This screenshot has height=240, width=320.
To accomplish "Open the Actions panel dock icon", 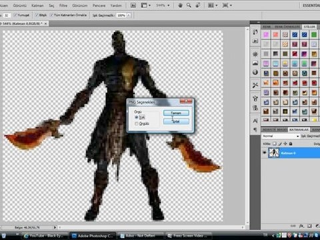I will pyautogui.click(x=255, y=41).
